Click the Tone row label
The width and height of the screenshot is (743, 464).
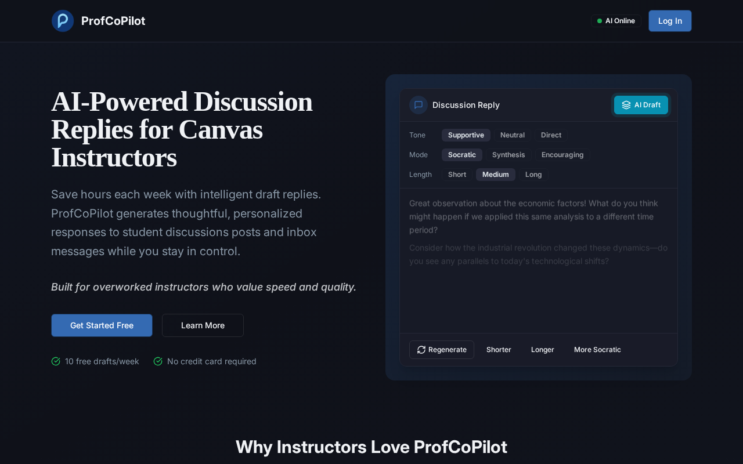point(417,135)
